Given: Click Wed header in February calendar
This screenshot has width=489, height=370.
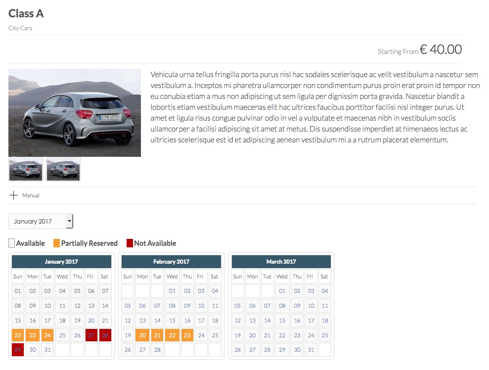Looking at the screenshot, I should pos(172,277).
